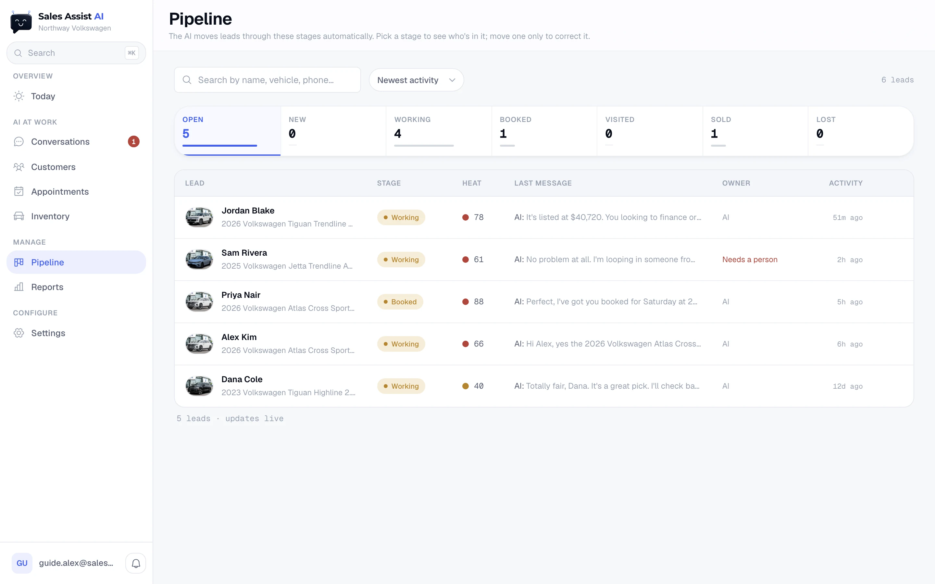The height and width of the screenshot is (584, 935).
Task: Click the magnifier icon in sidebar search
Action: click(18, 53)
